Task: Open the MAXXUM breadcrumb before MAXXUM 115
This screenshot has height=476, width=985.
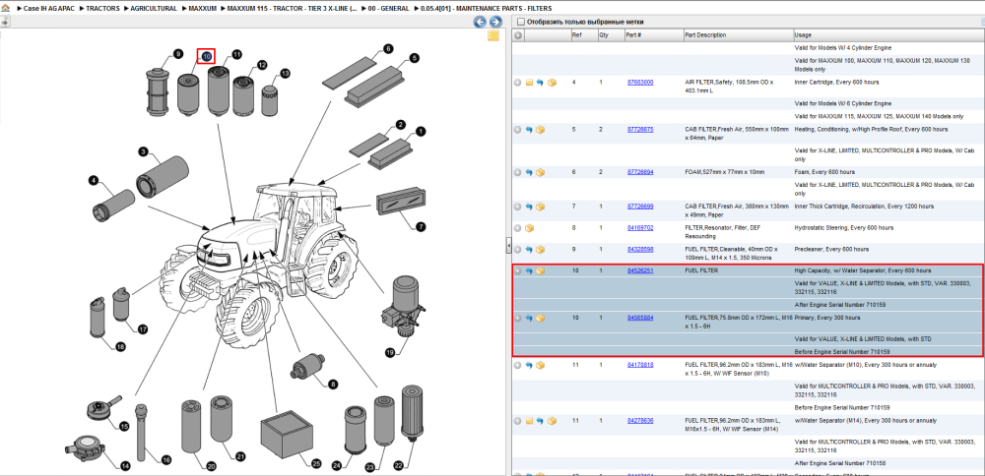Action: [202, 9]
